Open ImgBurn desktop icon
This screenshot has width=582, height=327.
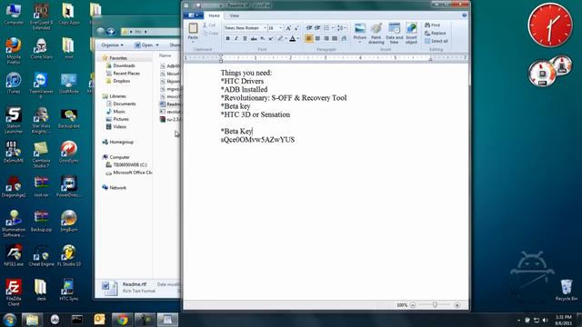[x=69, y=221]
